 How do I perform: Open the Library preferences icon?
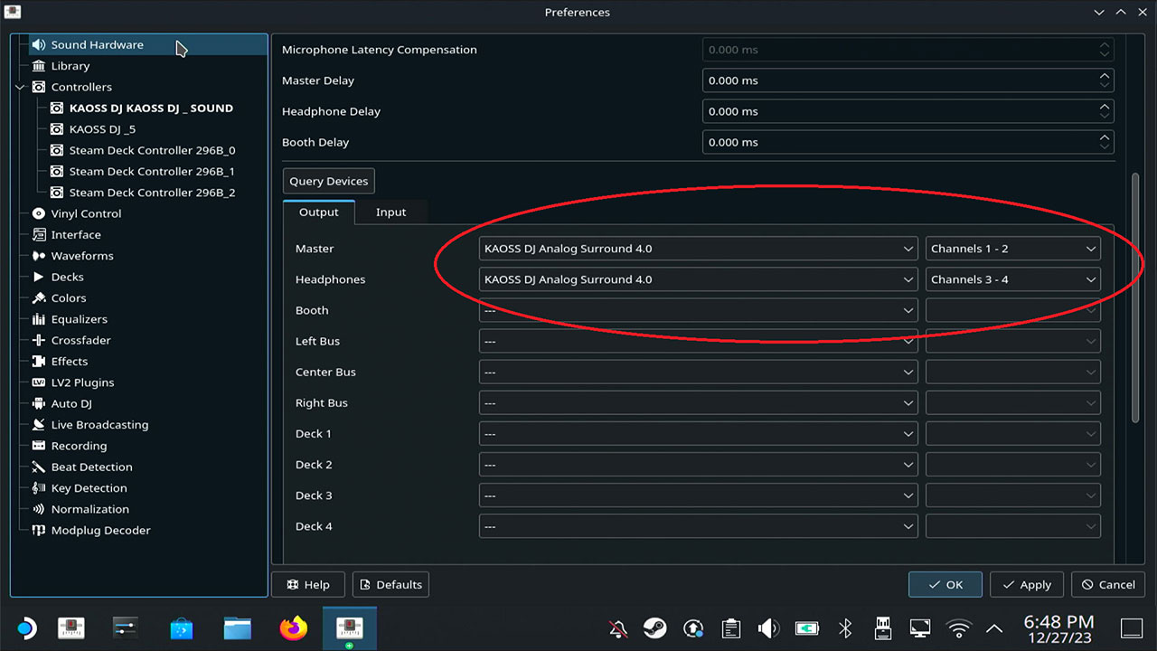(38, 66)
